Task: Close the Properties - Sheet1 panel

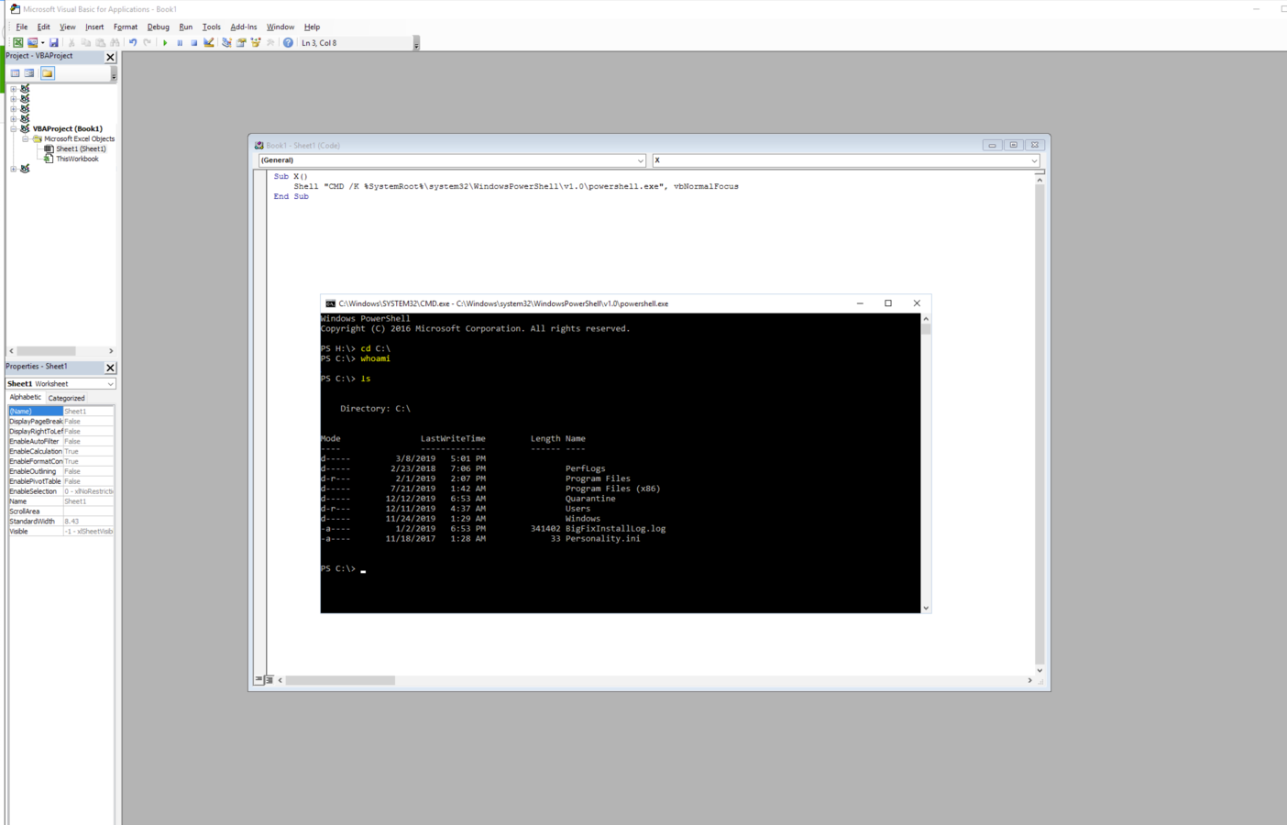Action: pos(111,368)
